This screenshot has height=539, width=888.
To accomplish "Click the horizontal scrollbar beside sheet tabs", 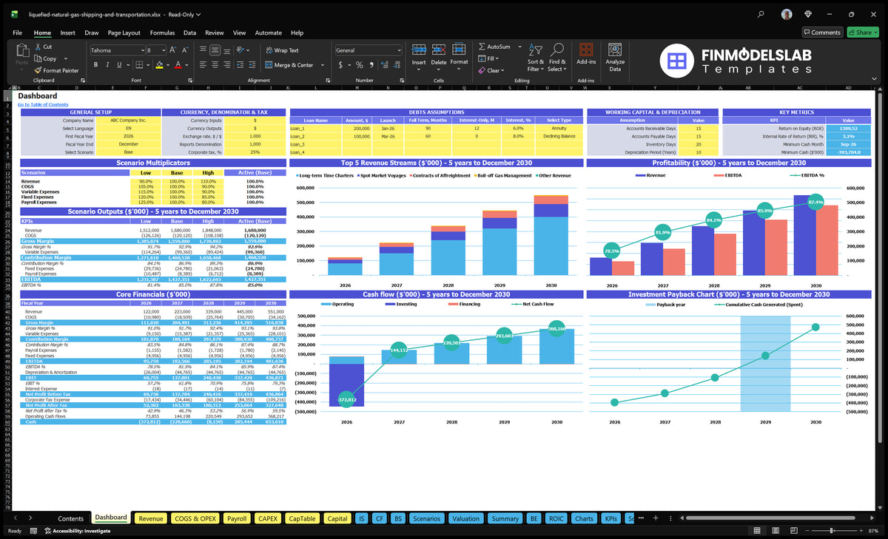I will [x=770, y=518].
